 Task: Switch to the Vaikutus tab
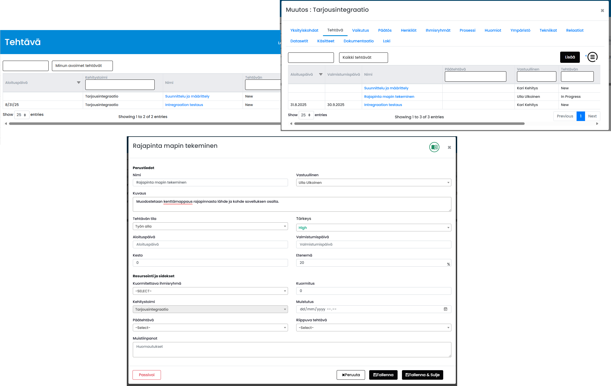point(360,30)
